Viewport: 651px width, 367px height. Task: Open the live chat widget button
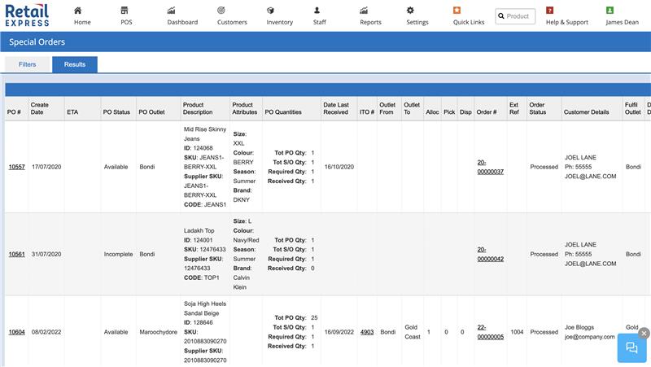[x=631, y=348]
